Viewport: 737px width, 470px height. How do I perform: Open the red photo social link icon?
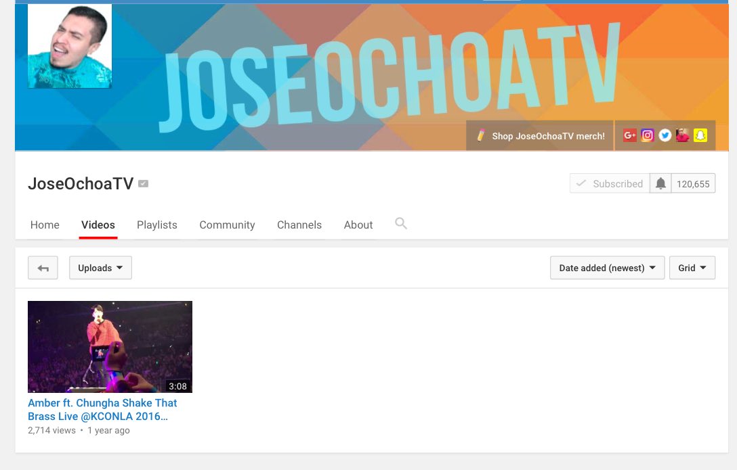click(x=683, y=135)
